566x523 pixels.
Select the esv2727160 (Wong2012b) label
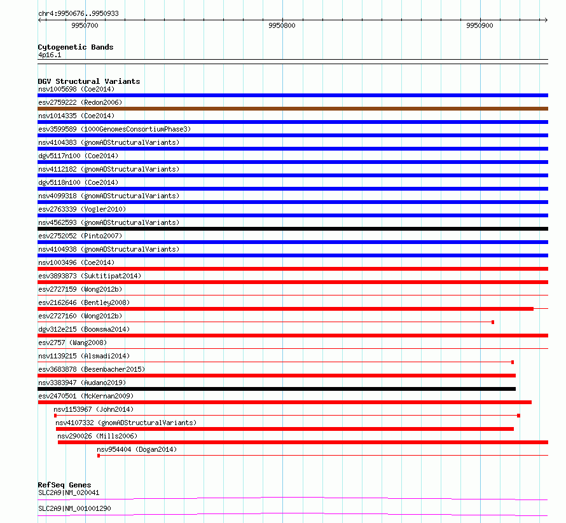[x=80, y=316]
